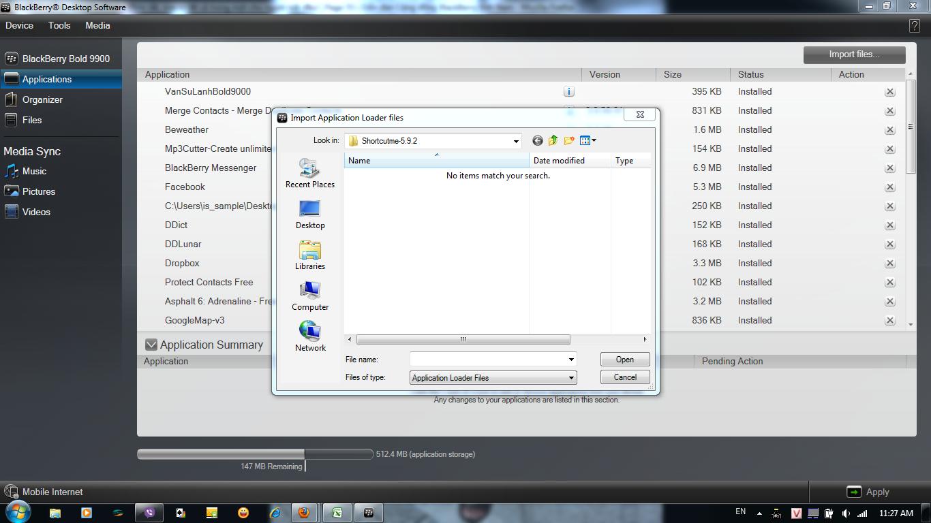Open Recent Places shortcut
The height and width of the screenshot is (523, 931).
tap(309, 174)
